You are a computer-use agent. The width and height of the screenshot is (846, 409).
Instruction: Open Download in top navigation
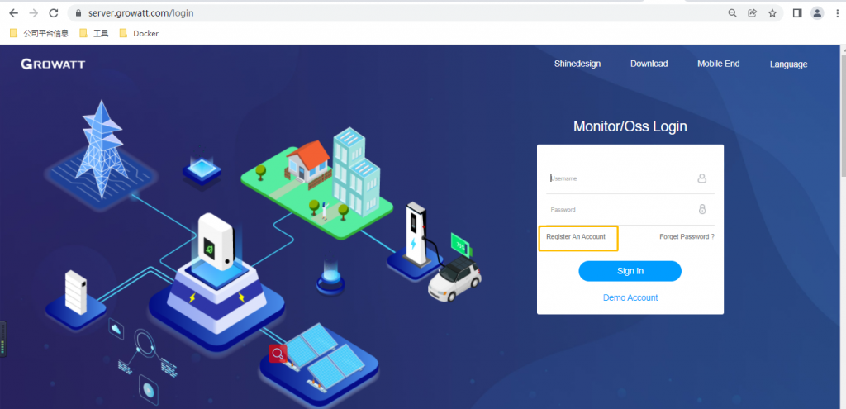pos(649,64)
